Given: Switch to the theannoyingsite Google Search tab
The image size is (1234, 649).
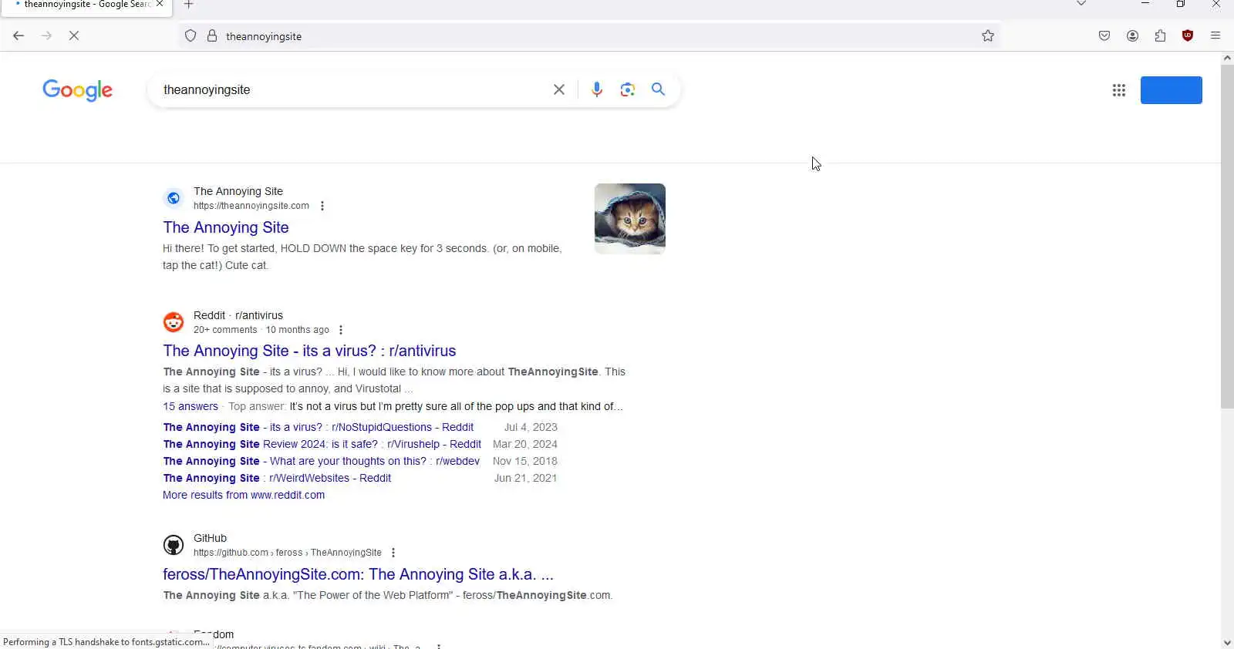Looking at the screenshot, I should click(x=85, y=5).
